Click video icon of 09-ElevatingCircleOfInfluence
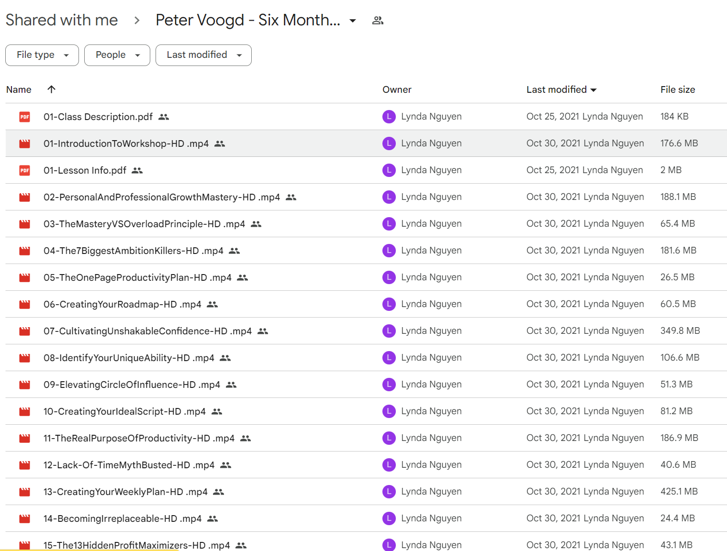The image size is (727, 551). click(x=24, y=385)
